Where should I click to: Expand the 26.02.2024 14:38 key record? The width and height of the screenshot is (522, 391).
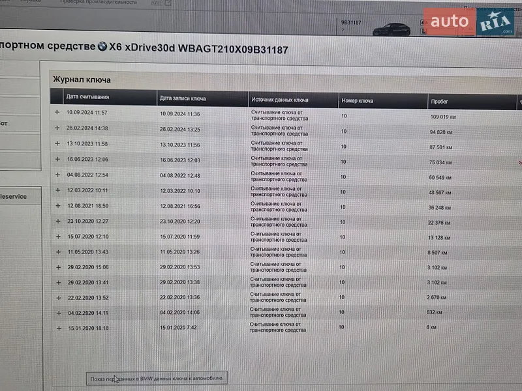tap(57, 128)
